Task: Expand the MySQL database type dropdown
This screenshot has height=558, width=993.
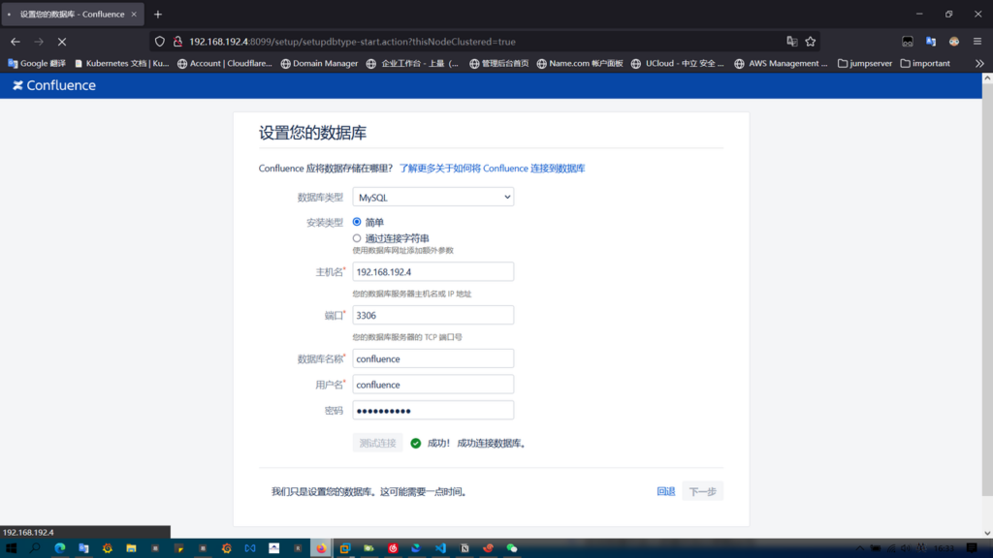Action: [x=432, y=198]
